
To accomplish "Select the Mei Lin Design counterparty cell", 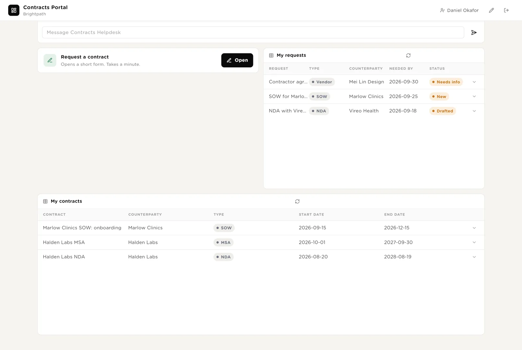I will coord(366,82).
